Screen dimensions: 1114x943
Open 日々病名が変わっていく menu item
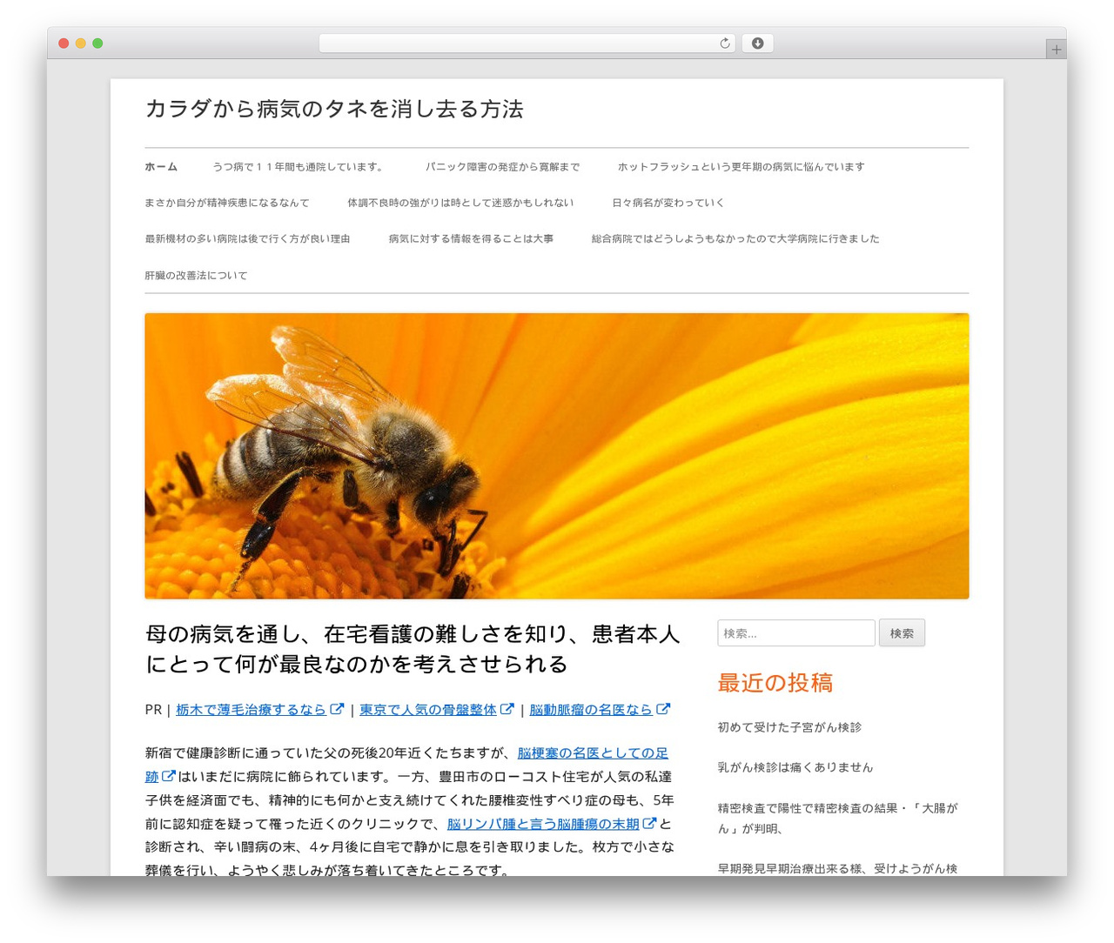pyautogui.click(x=668, y=203)
